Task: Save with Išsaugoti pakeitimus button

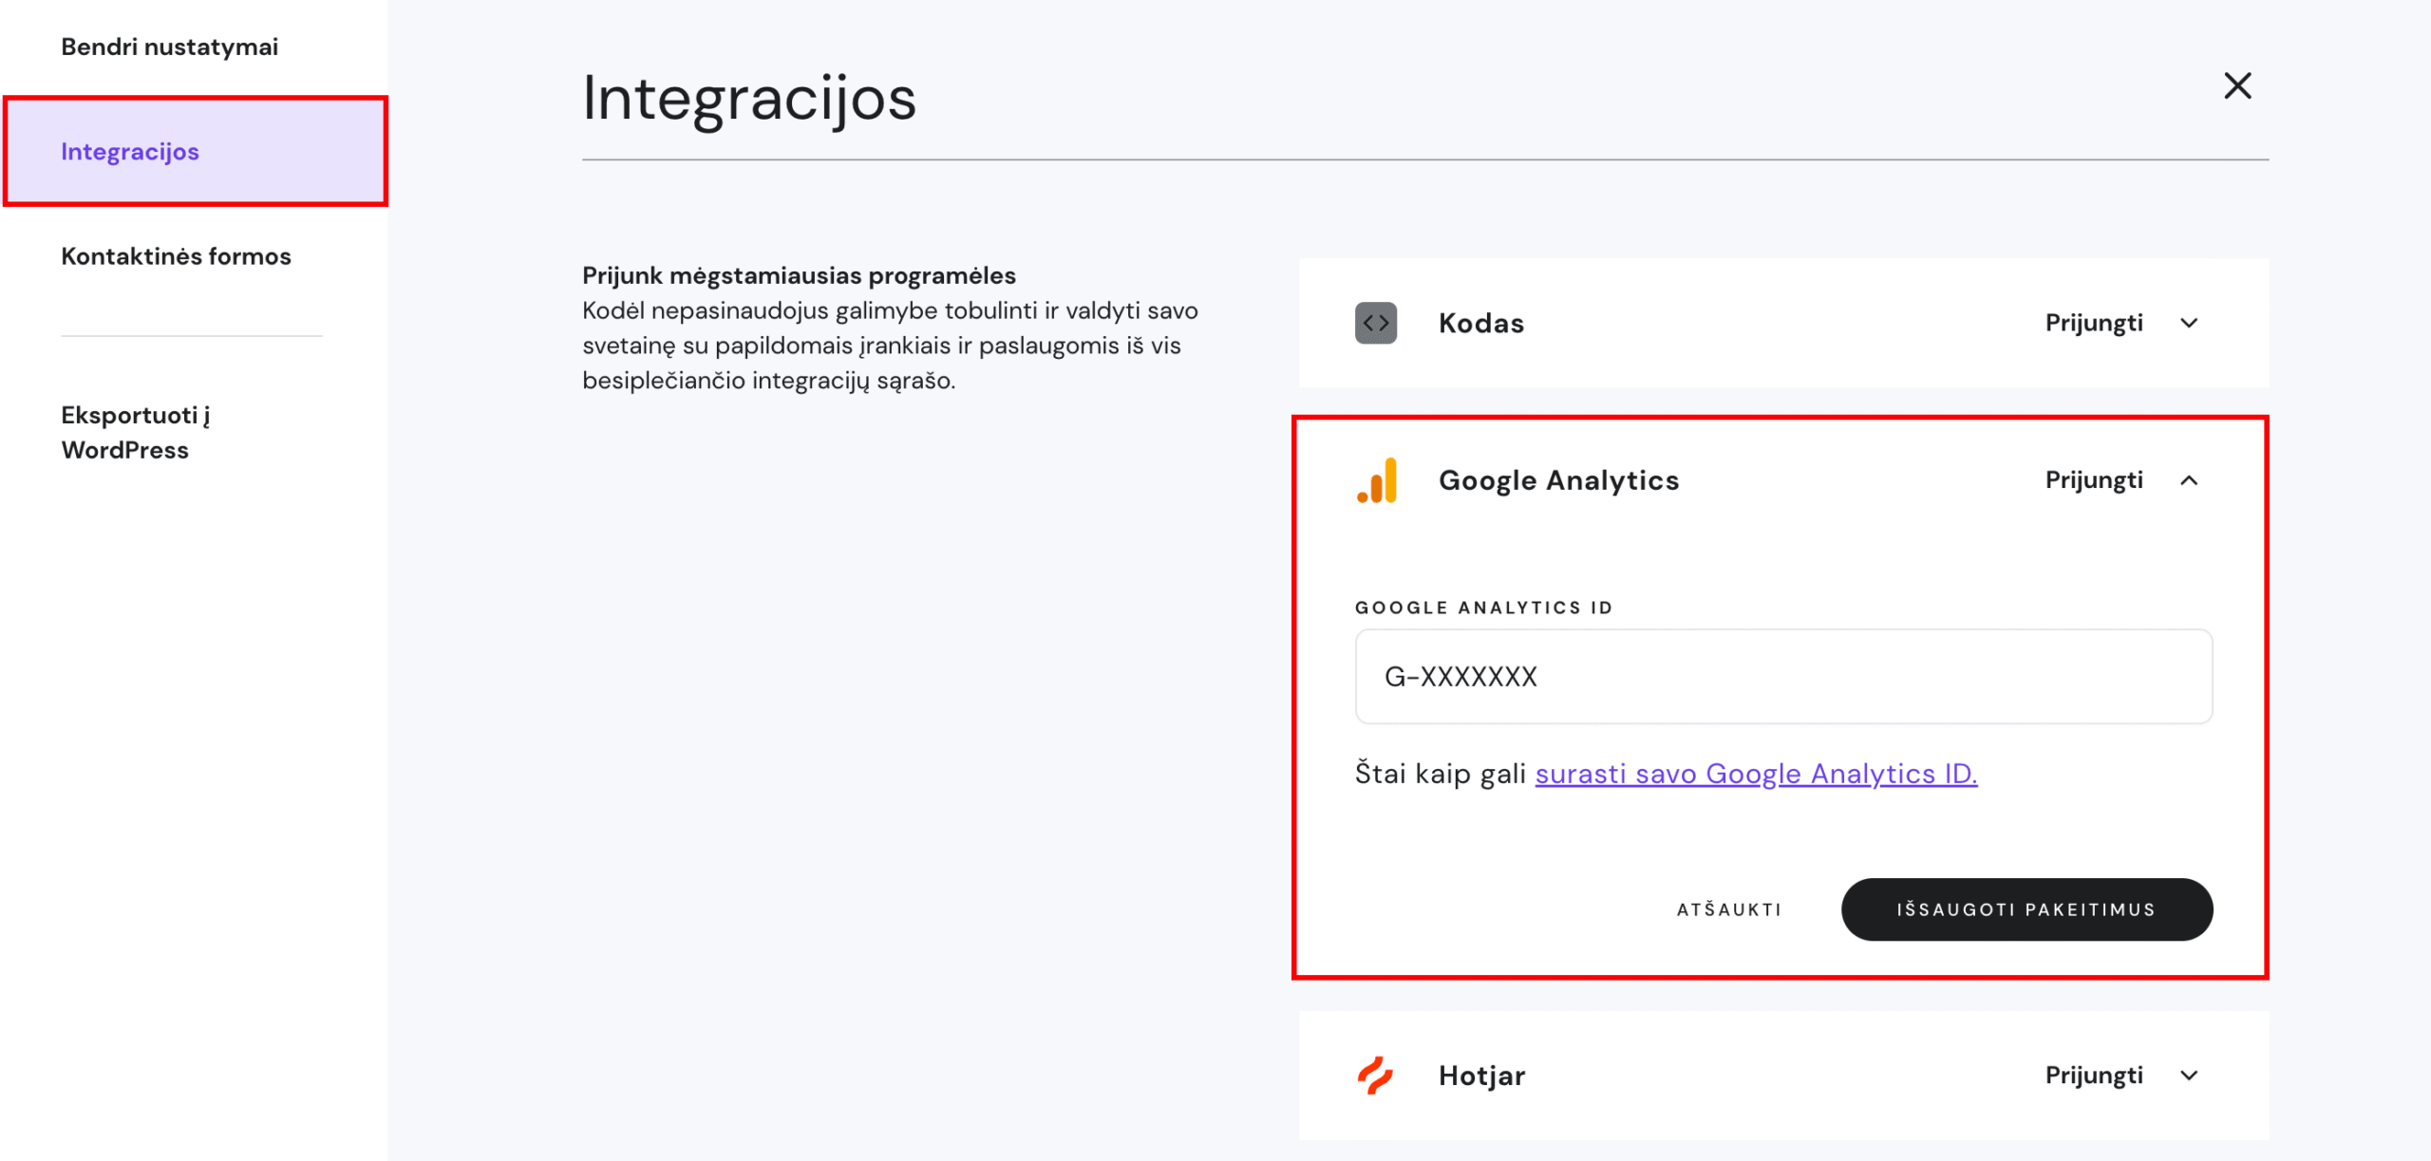Action: click(2026, 909)
